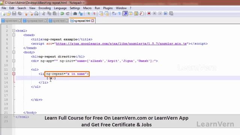Image resolution: width=240 pixels, height=135 pixels.
Task: Toggle Show All Characters pilcrow icon
Action: 119,13
